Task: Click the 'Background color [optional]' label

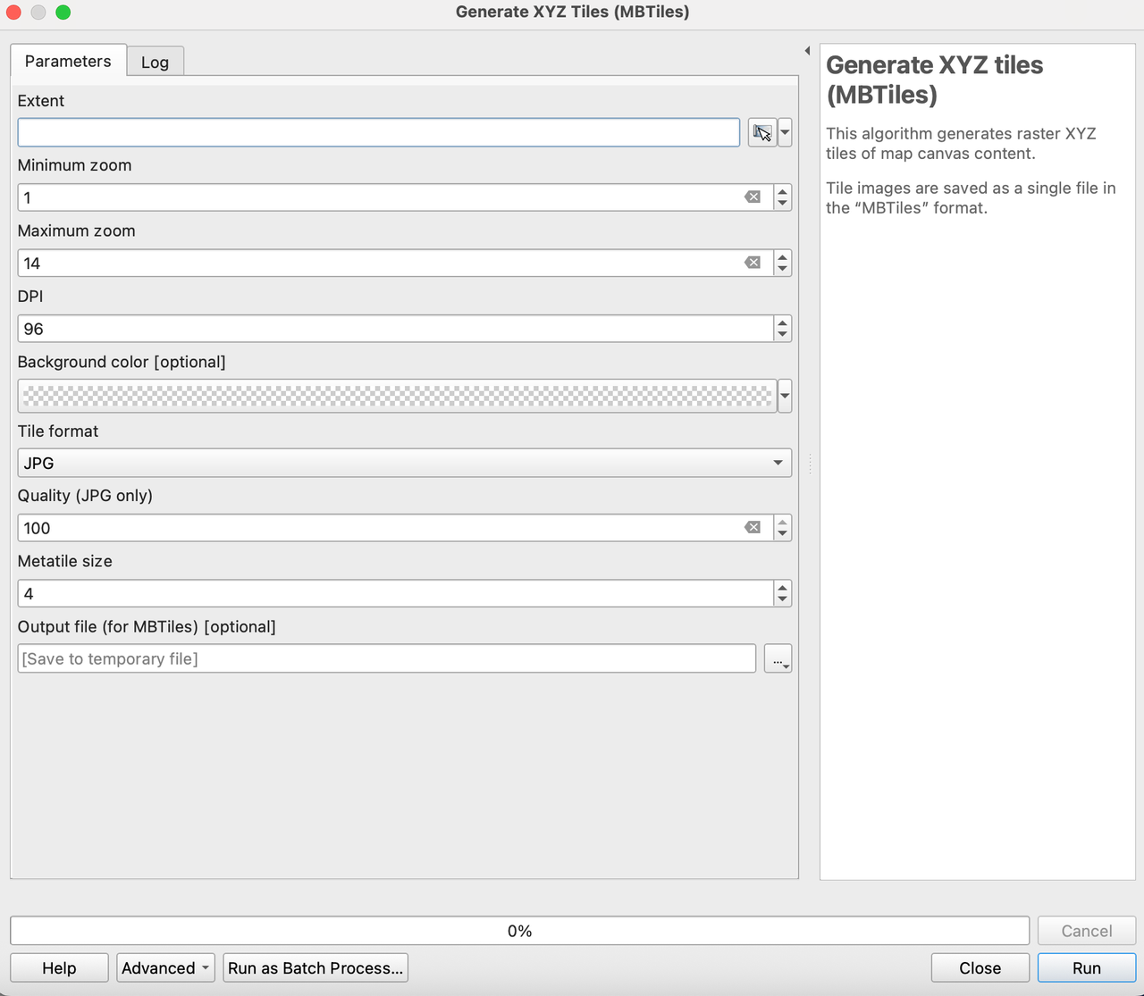Action: pos(122,362)
